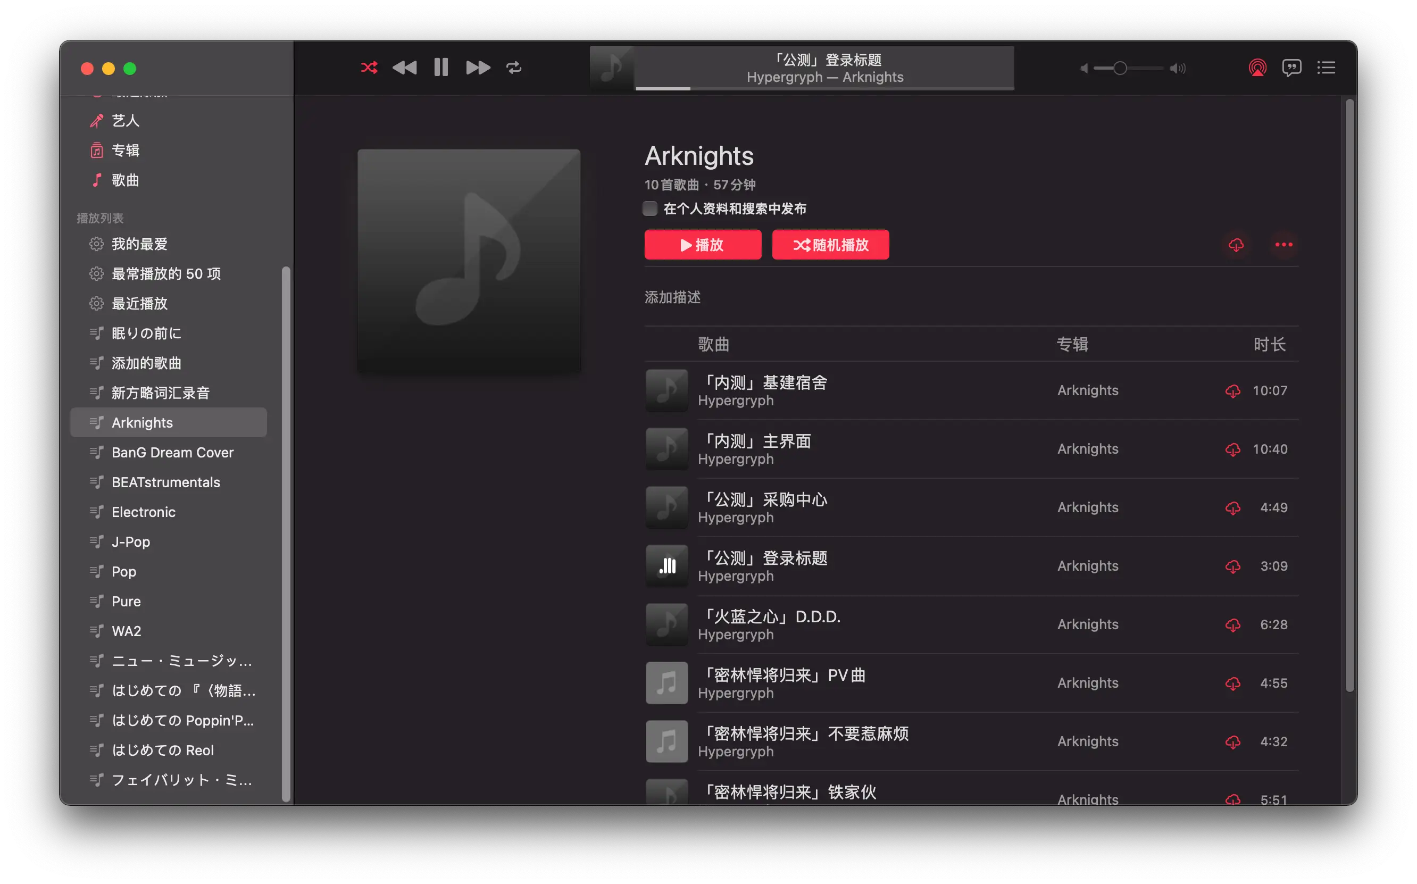Select the Electronic playlist
The height and width of the screenshot is (884, 1417).
pyautogui.click(x=169, y=512)
